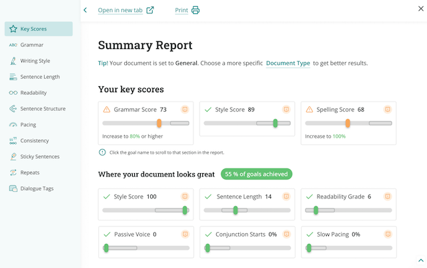This screenshot has width=427, height=268.
Task: Collapse the report with the back chevron
Action: 85,10
